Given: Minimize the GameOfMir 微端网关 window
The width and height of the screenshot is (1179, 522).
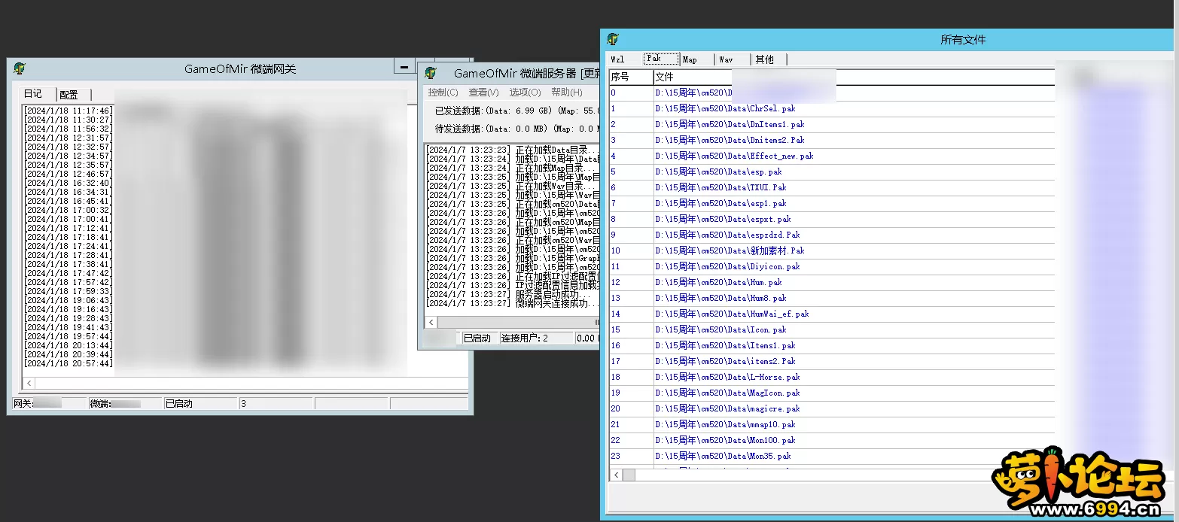Looking at the screenshot, I should click(x=404, y=66).
